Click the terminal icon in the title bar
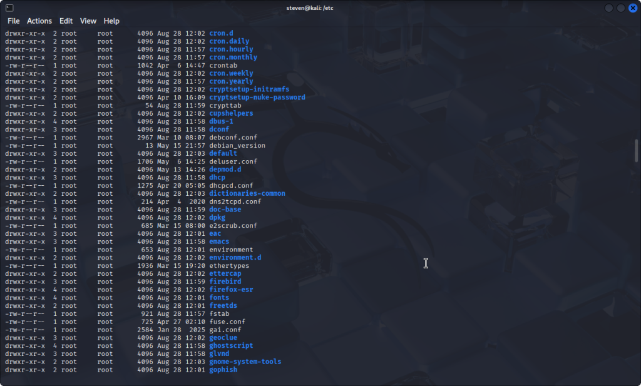The width and height of the screenshot is (641, 386). (8, 8)
